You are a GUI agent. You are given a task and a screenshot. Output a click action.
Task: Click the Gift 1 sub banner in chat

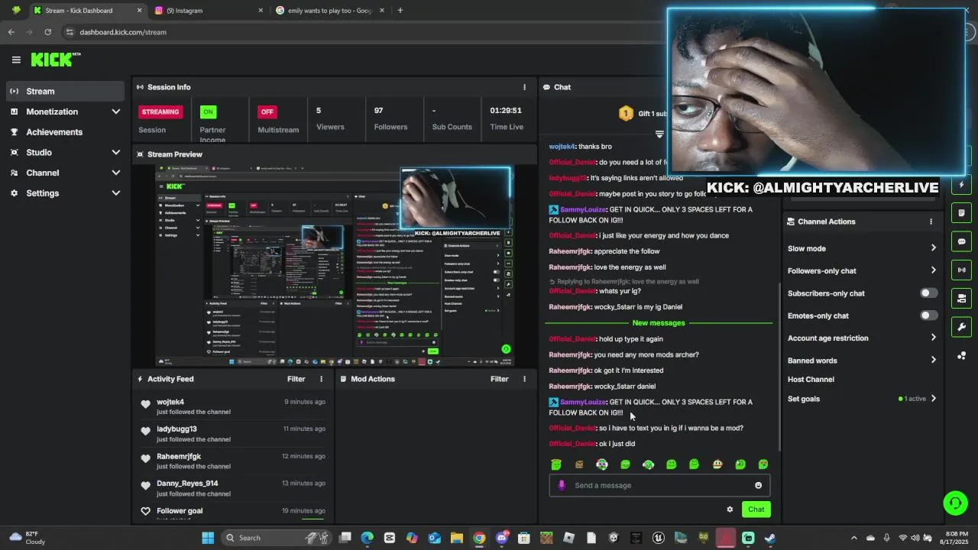coord(643,114)
